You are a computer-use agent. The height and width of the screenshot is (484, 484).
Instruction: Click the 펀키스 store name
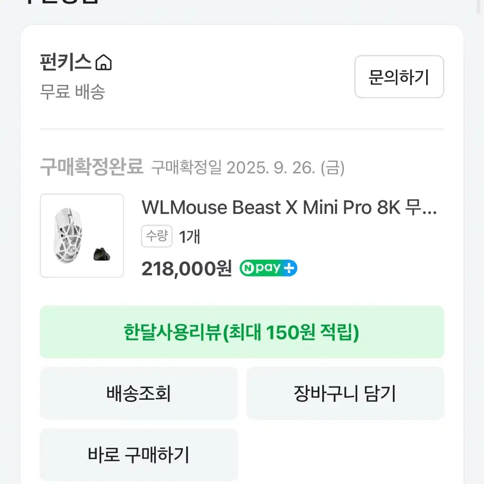click(x=66, y=62)
